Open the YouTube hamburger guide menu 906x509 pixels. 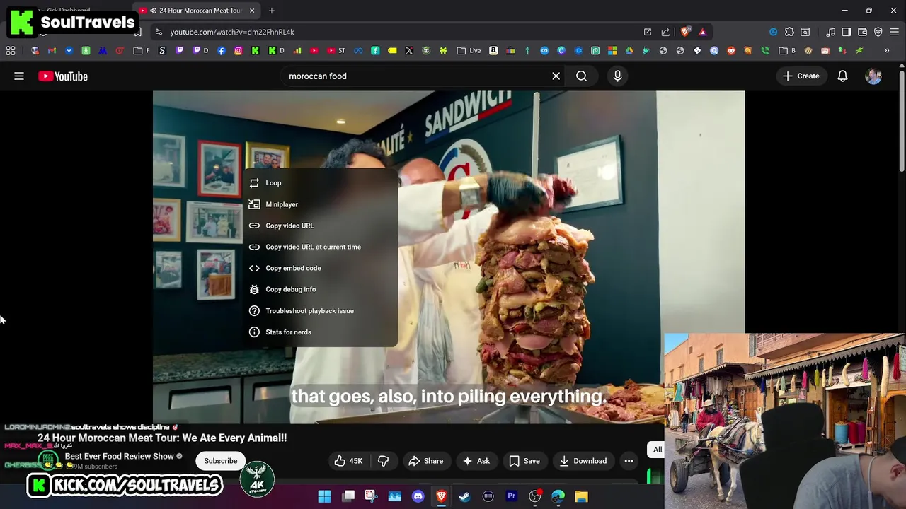click(19, 76)
